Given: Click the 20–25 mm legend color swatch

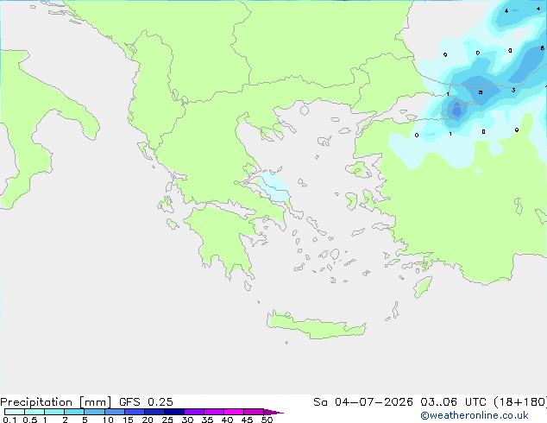Looking at the screenshot, I should point(154,412).
